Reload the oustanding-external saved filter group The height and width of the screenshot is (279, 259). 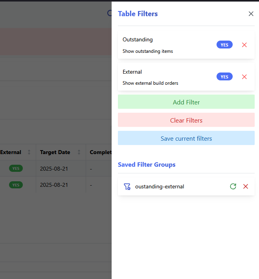point(233,186)
